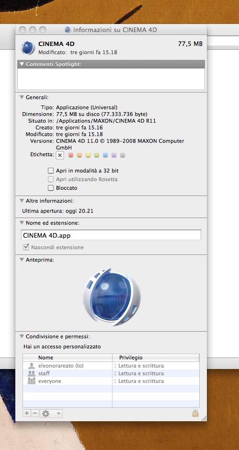239x450 pixels.
Task: Apply the purple label color
Action: coord(114,155)
